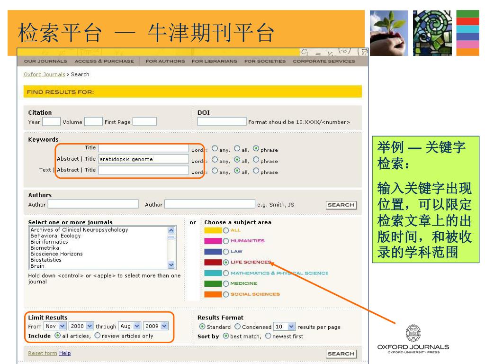Open the FOR SOCIETIES menu item
485x364 pixels.
point(265,61)
